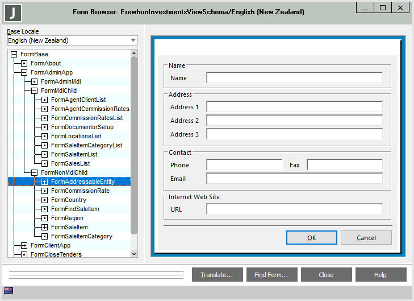Click into the Address 1 text field
The height and width of the screenshot is (301, 414).
(x=294, y=107)
